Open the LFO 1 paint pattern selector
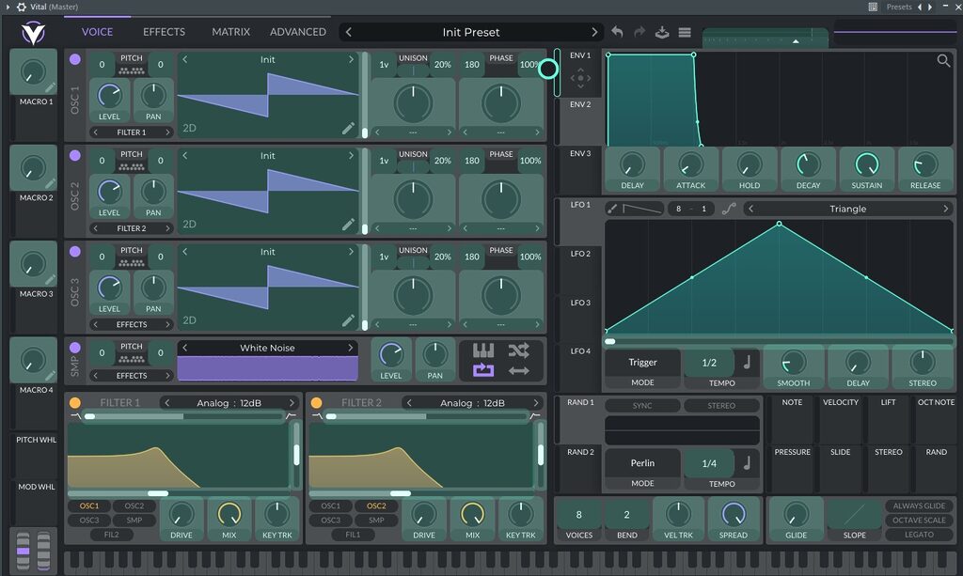 pyautogui.click(x=641, y=209)
